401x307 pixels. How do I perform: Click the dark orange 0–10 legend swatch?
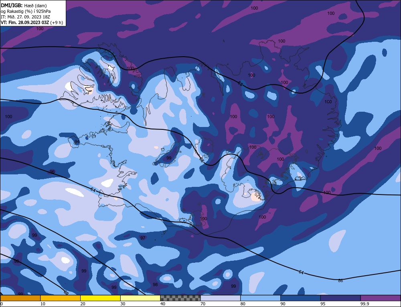[20, 298]
